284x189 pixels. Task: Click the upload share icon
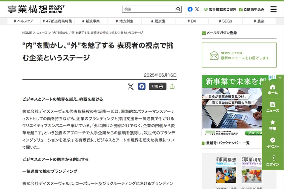[172, 87]
